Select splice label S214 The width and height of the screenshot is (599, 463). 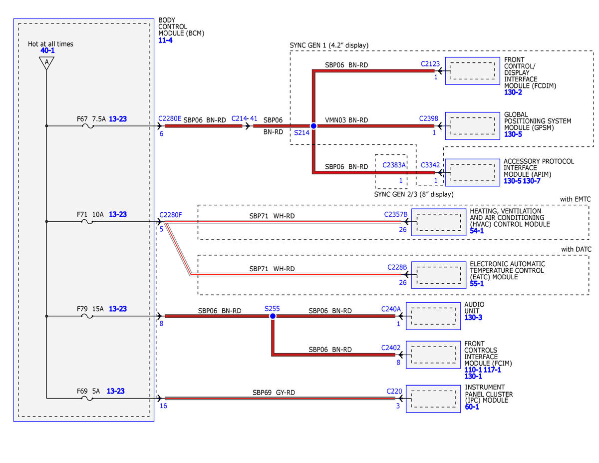tap(301, 133)
